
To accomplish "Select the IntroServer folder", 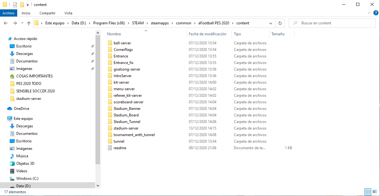I will 122,76.
